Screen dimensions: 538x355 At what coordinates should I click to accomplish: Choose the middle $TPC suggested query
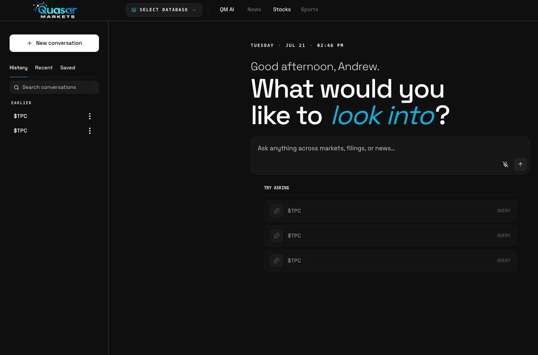390,236
